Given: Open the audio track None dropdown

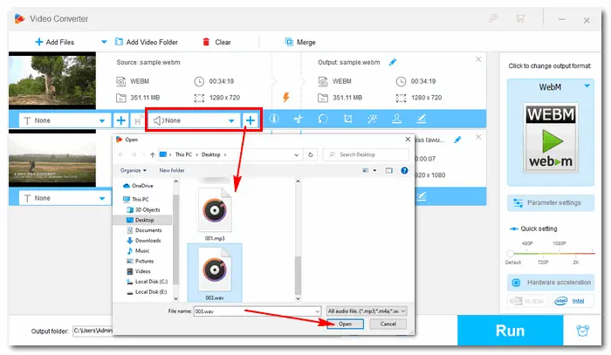Looking at the screenshot, I should point(194,120).
